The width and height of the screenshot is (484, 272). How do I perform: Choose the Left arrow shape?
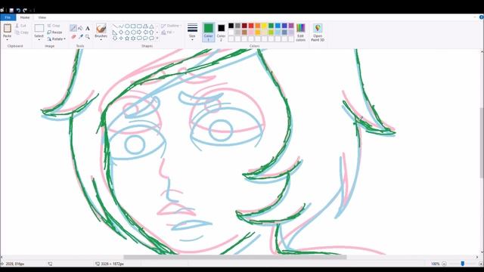145,32
